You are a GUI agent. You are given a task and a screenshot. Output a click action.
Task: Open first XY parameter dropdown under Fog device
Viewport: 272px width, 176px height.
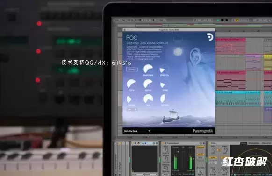(x=138, y=175)
